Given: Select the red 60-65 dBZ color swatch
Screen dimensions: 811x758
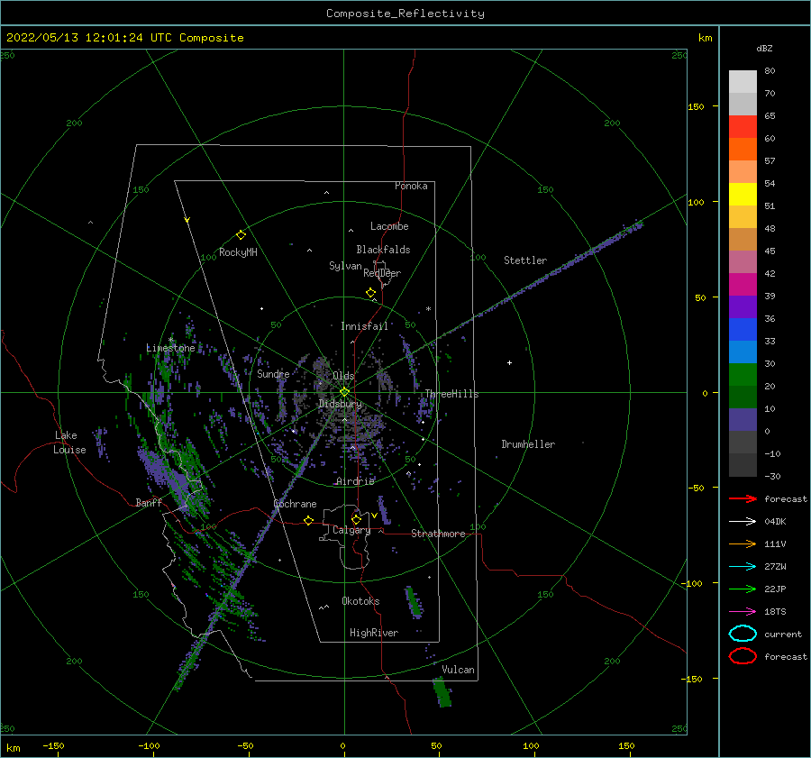Looking at the screenshot, I should (743, 127).
